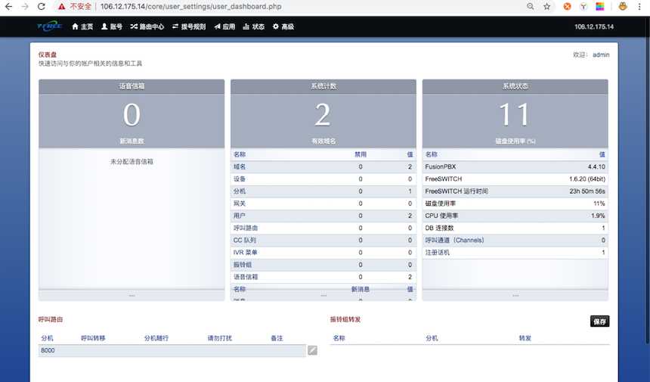650x382 pixels.
Task: Expand the 语音信箱 panel bottom handle
Action: 132,295
